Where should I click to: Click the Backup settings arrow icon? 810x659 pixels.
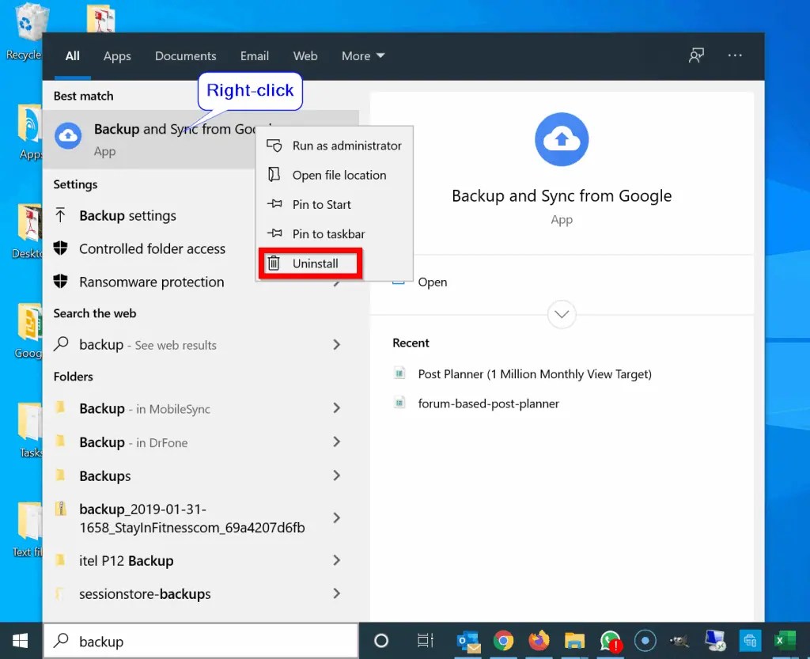pos(62,215)
